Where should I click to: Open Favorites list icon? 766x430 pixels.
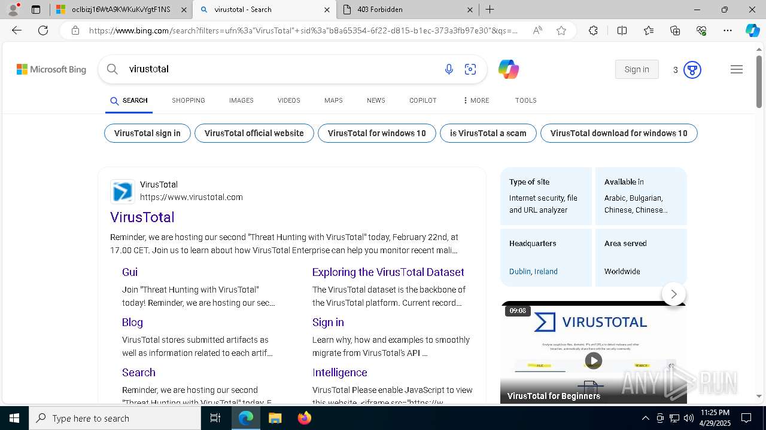[x=649, y=30]
